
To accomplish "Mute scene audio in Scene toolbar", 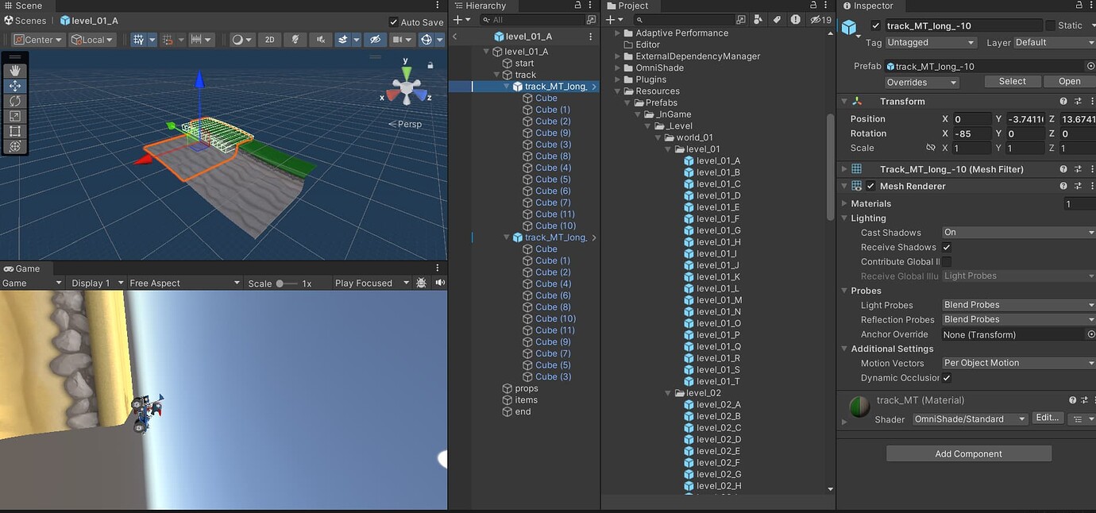I will (320, 39).
